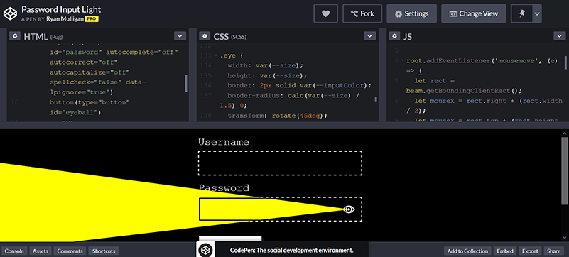569x257 pixels.
Task: Click Add to Collection button
Action: pyautogui.click(x=467, y=251)
